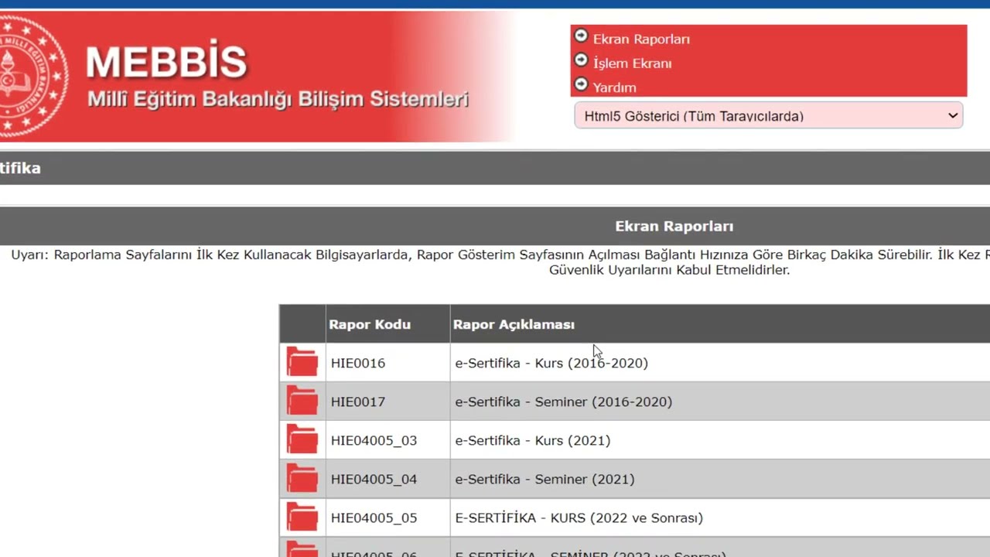This screenshot has height=557, width=990.
Task: Open folder icon for report HIE0016
Action: (302, 362)
